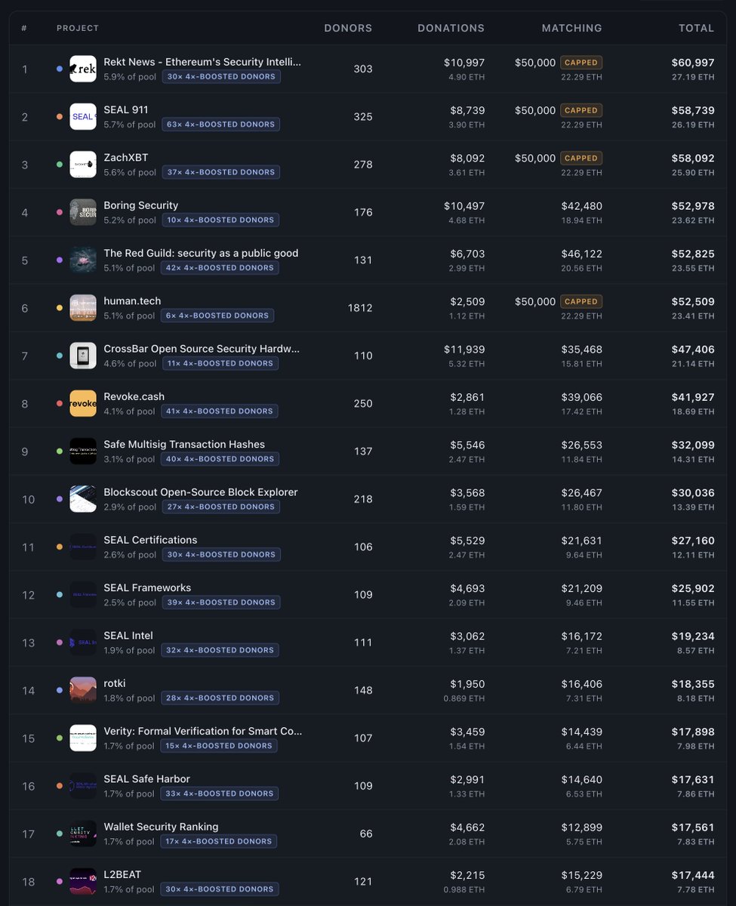Viewport: 736px width, 906px height.
Task: Click CAPPED badge in human.tech row
Action: pyautogui.click(x=581, y=302)
